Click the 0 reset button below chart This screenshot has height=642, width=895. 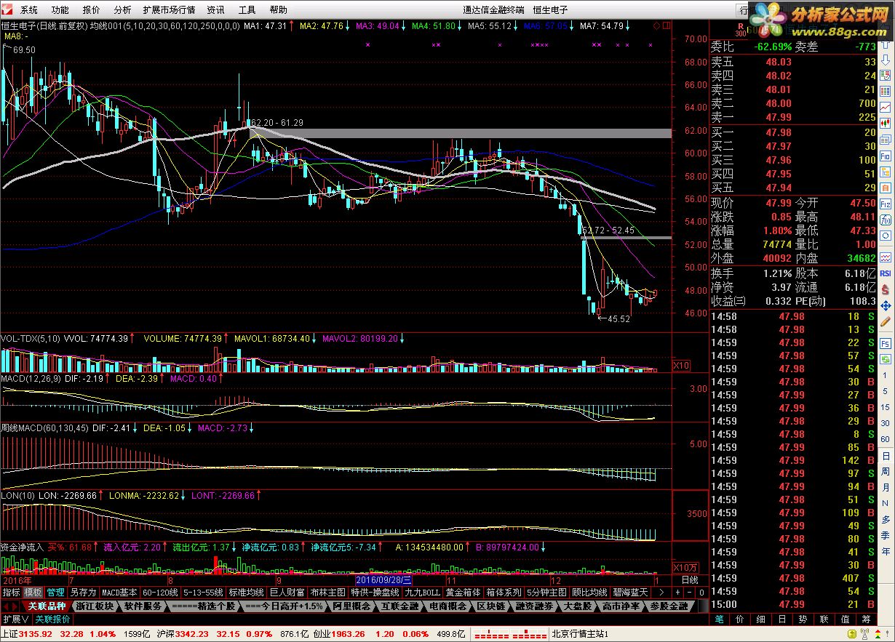coord(701,592)
